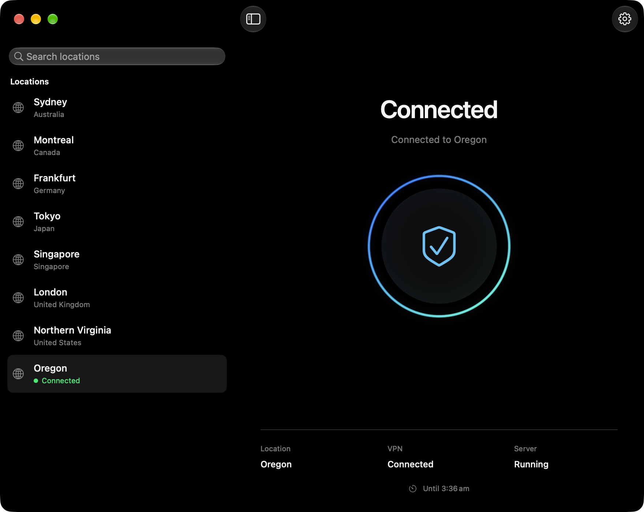Click the 'Locations' section header
644x512 pixels.
pyautogui.click(x=30, y=82)
